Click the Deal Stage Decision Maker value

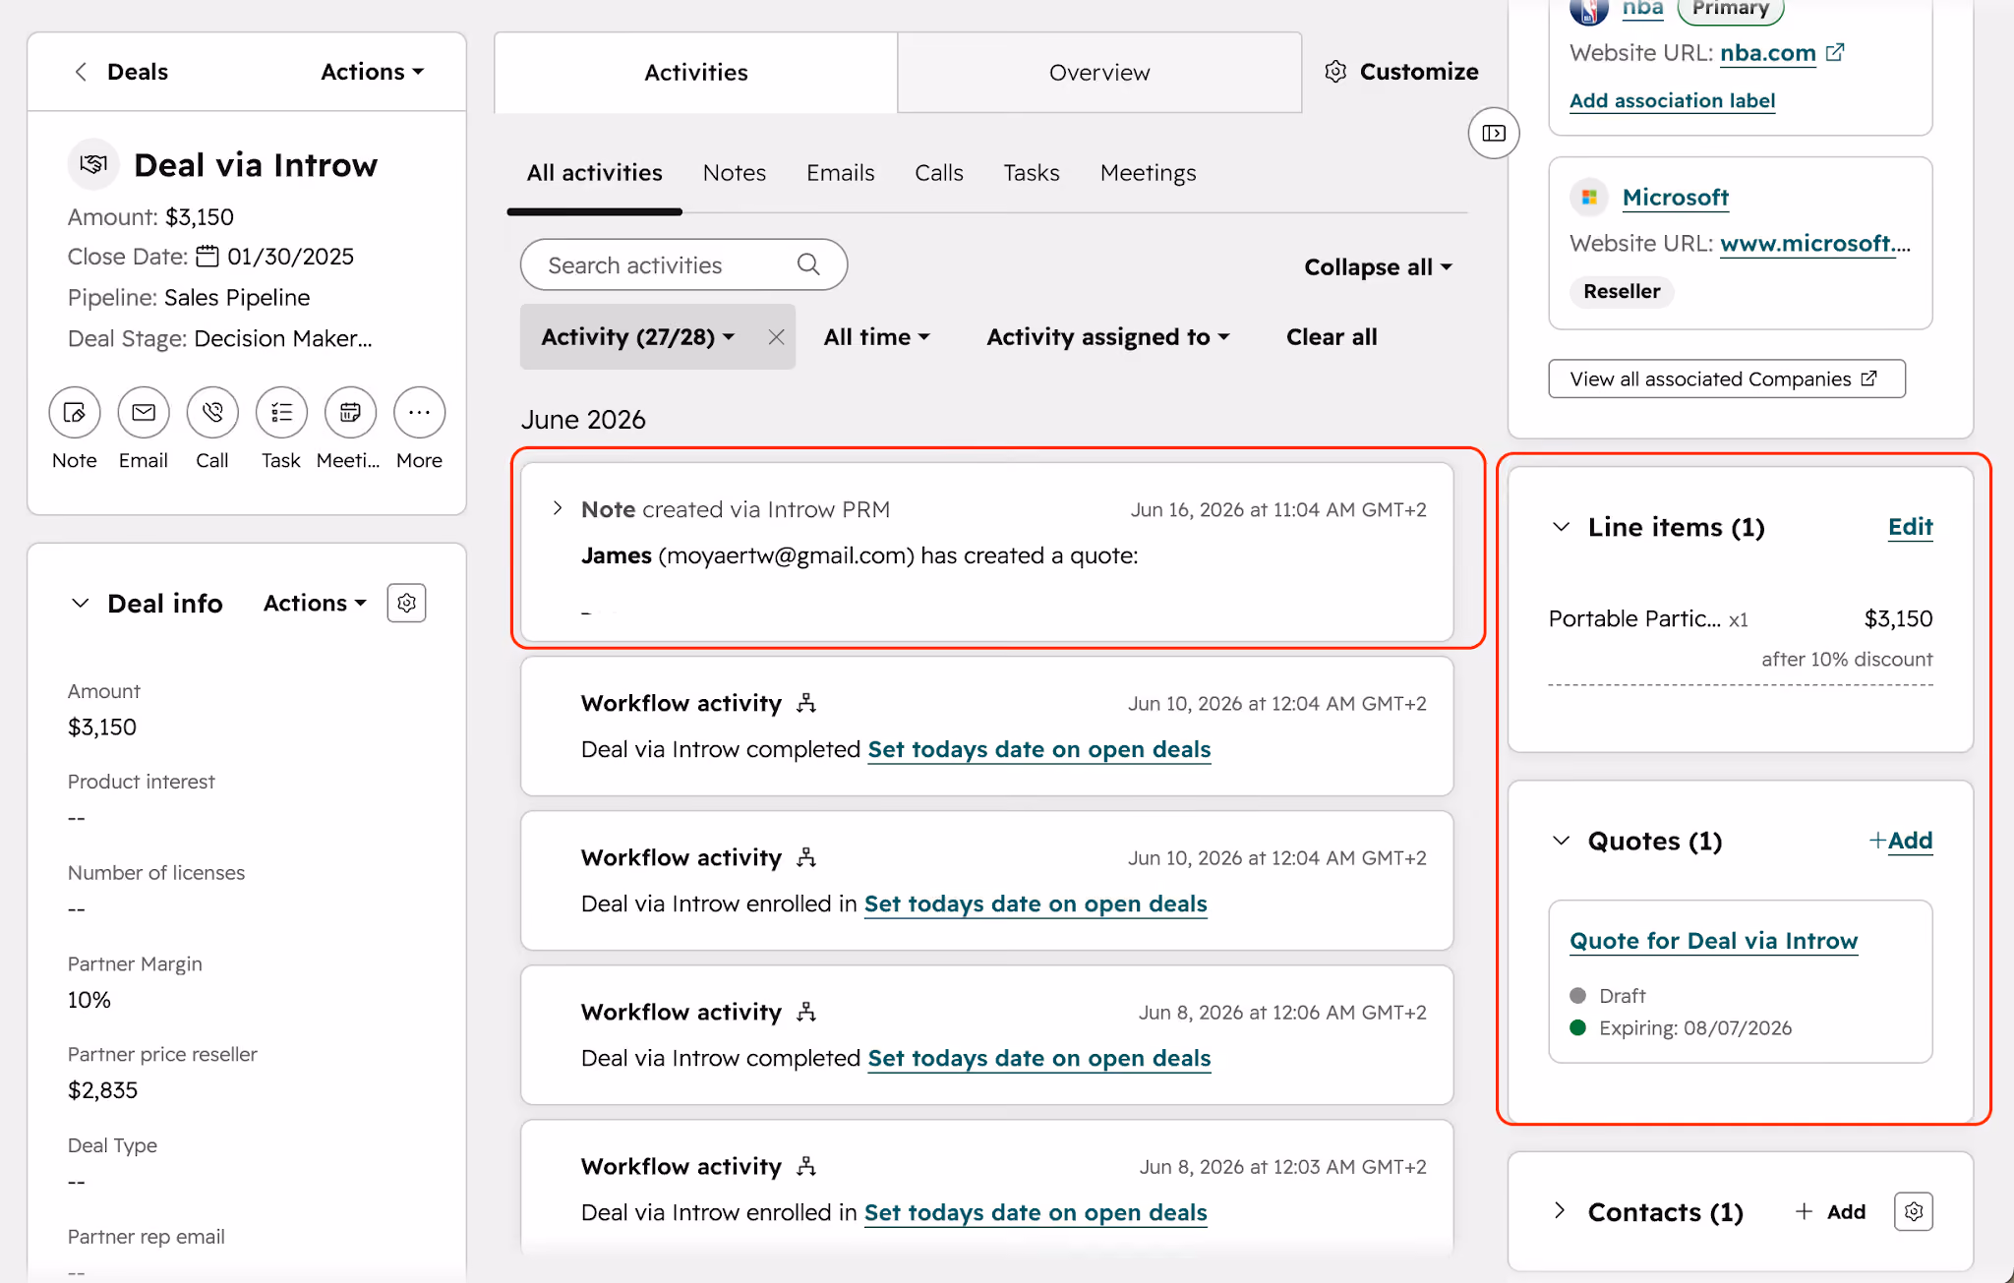tap(283, 338)
